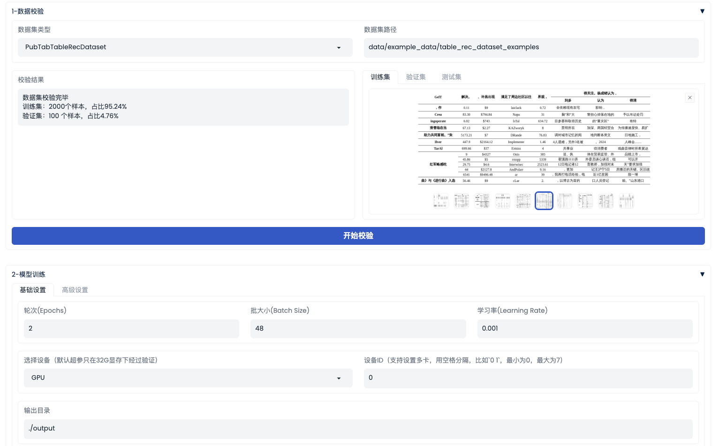
Task: Click the 设备ID device ID field
Action: (x=528, y=378)
